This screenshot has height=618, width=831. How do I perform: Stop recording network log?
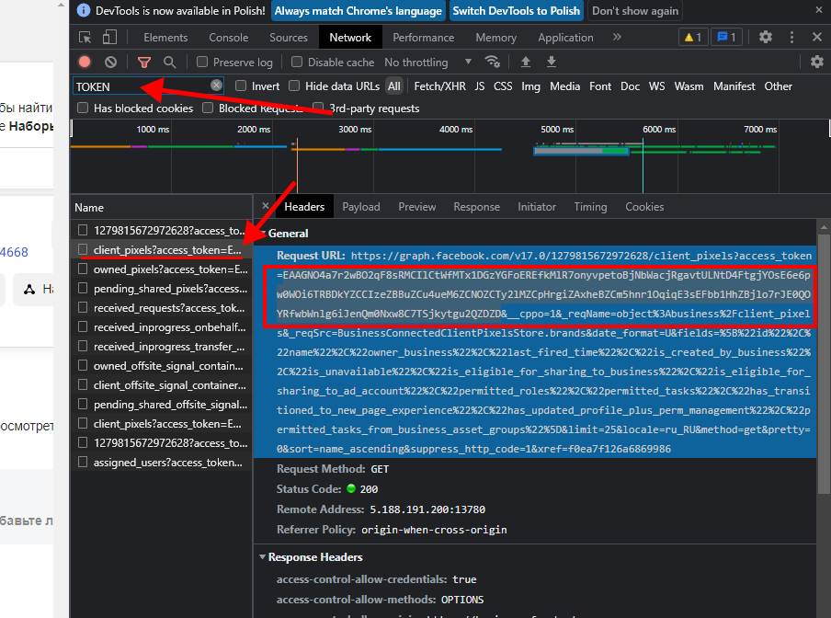point(85,63)
